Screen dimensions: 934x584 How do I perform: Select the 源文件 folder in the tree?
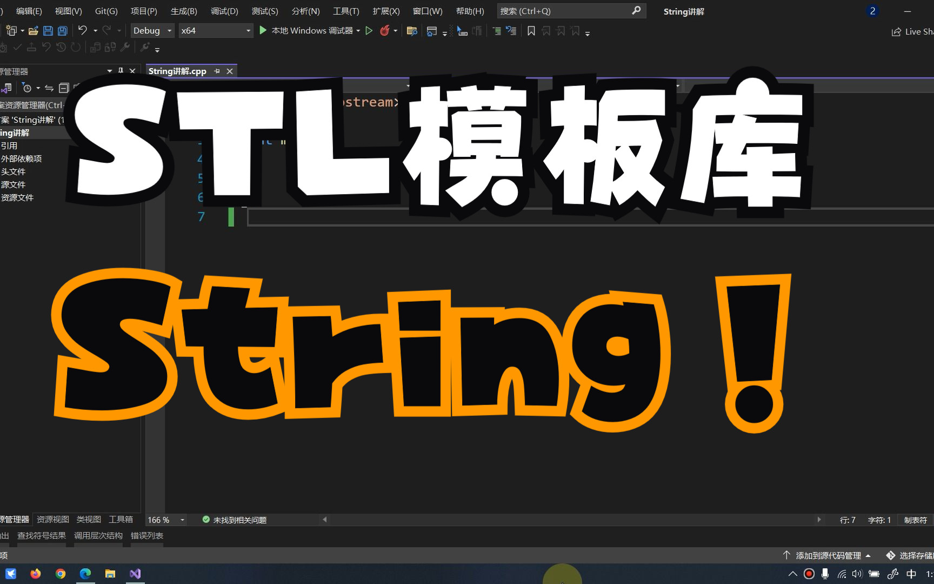13,184
